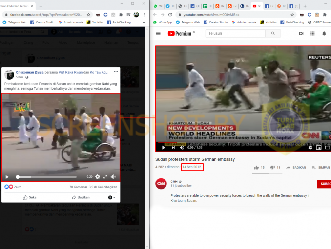Image resolution: width=331 pixels, height=249 pixels.
Task: Open YouTube player settings gear
Action: [310, 148]
